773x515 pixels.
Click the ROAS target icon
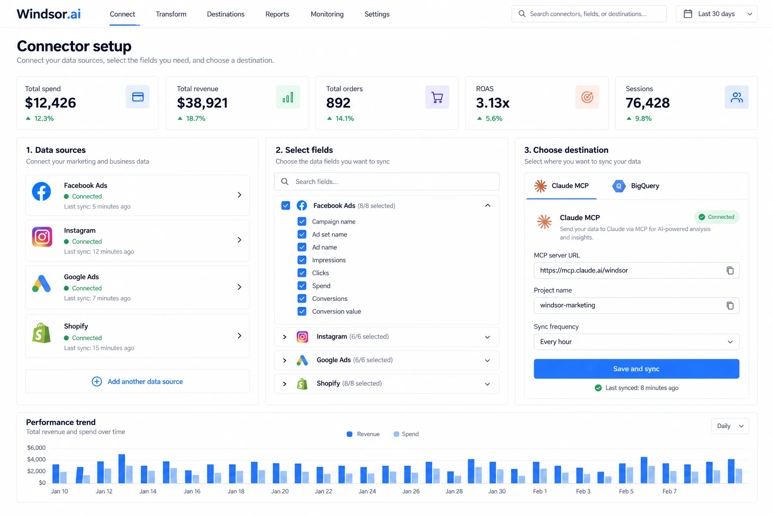tap(587, 97)
